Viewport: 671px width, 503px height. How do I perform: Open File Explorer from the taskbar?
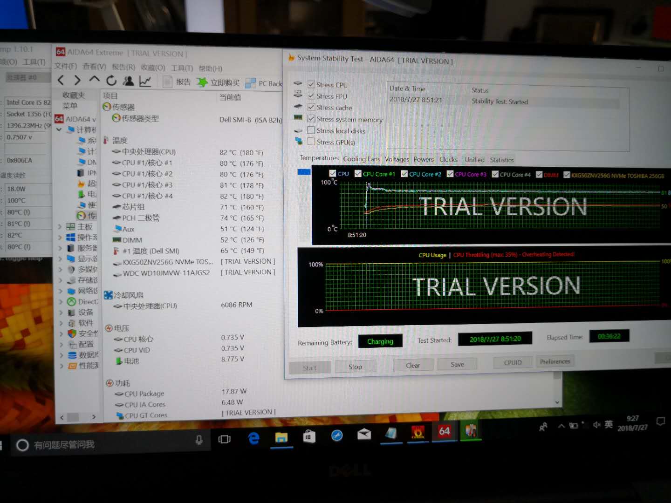tap(281, 437)
